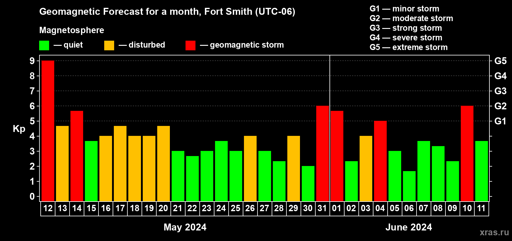Click the May 2024 month label
The image size is (512, 241).
[x=185, y=227]
